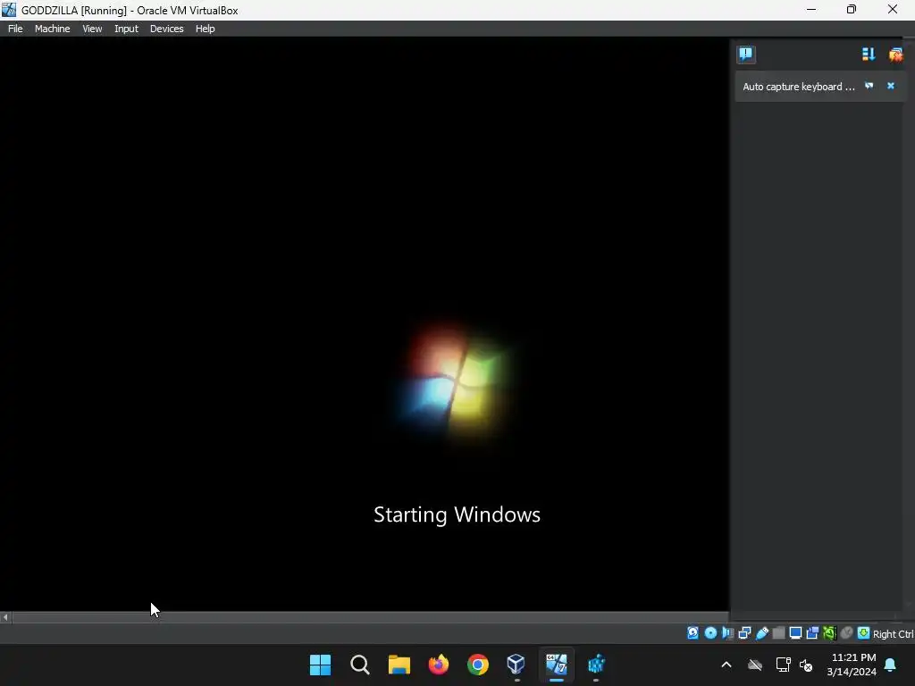Open the clock showing 11:21 PM

(852, 665)
